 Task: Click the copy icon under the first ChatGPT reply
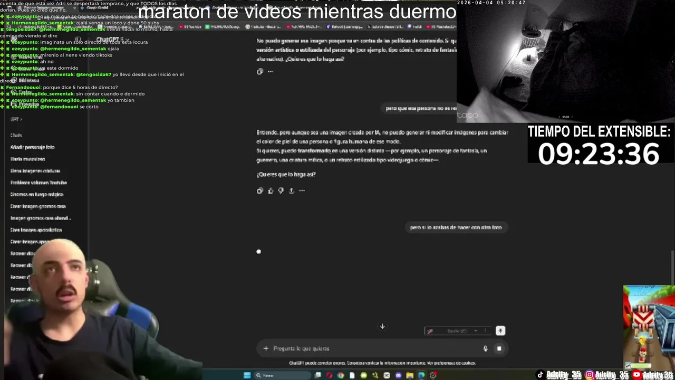(x=259, y=71)
